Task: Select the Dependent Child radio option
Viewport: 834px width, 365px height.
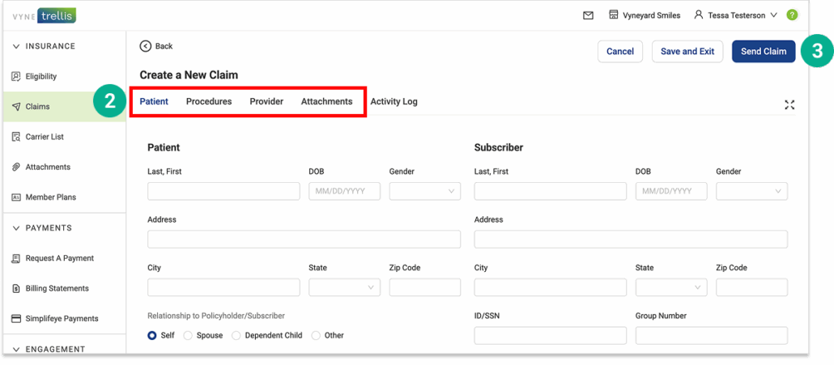Action: click(236, 335)
